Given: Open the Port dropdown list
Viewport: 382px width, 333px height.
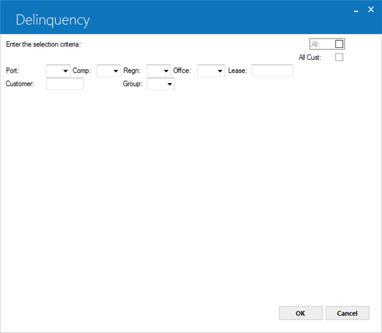Looking at the screenshot, I should click(x=58, y=70).
